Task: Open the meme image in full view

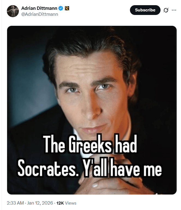Action: pyautogui.click(x=92, y=110)
